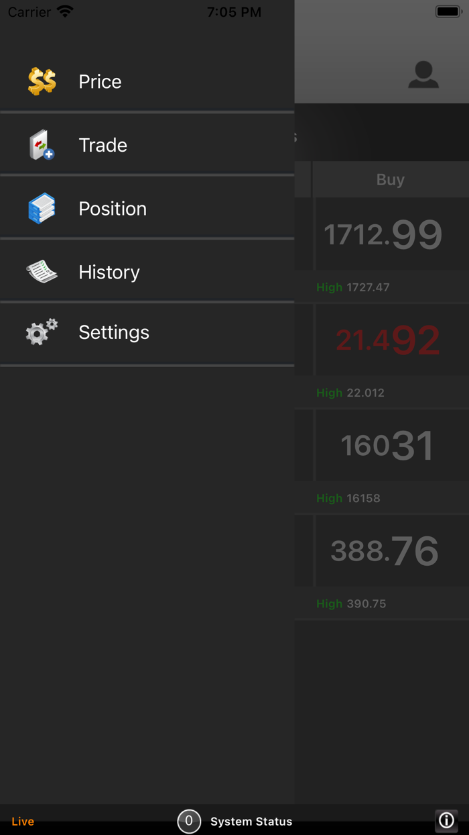Tap the Buy column header
Image resolution: width=469 pixels, height=835 pixels.
[x=390, y=180]
